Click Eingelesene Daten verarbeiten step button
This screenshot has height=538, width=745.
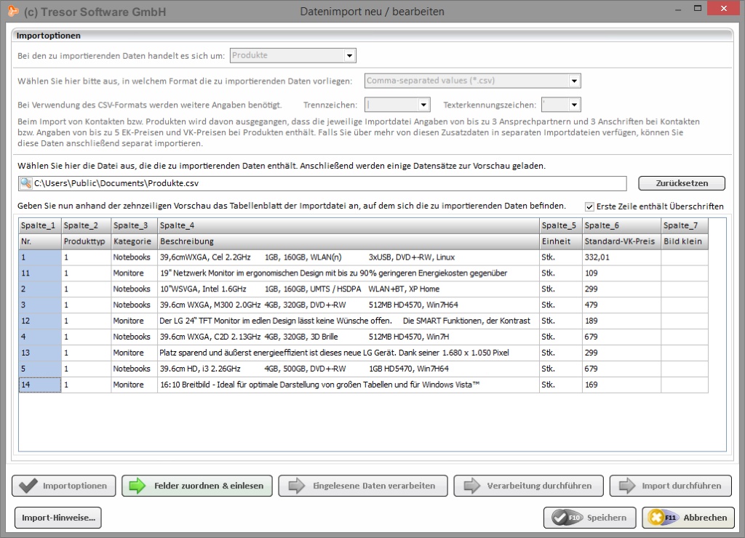(x=362, y=486)
